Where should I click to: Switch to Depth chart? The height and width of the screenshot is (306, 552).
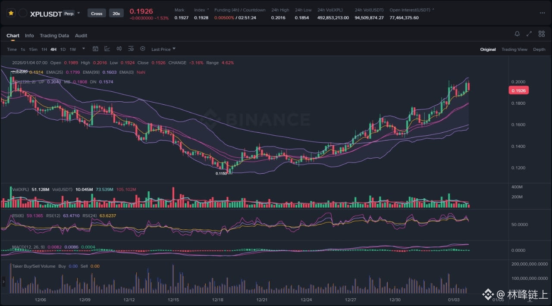pyautogui.click(x=539, y=50)
